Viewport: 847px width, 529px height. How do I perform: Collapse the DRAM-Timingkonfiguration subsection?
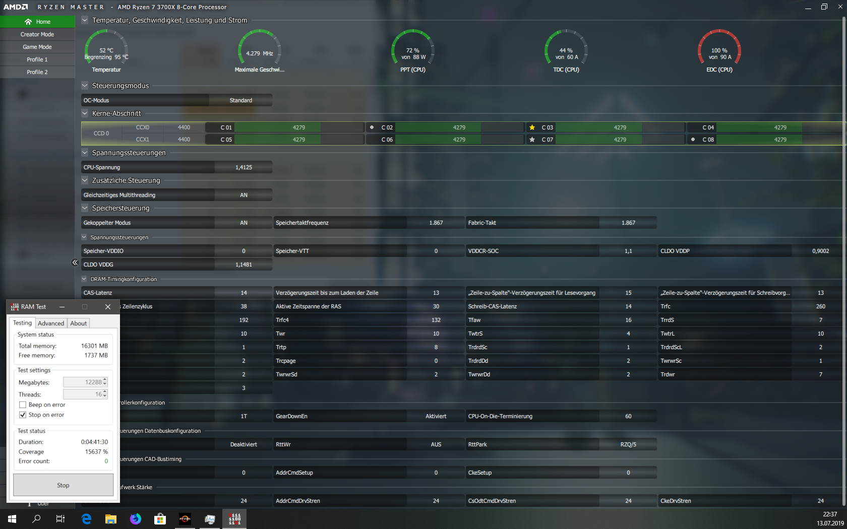[84, 279]
